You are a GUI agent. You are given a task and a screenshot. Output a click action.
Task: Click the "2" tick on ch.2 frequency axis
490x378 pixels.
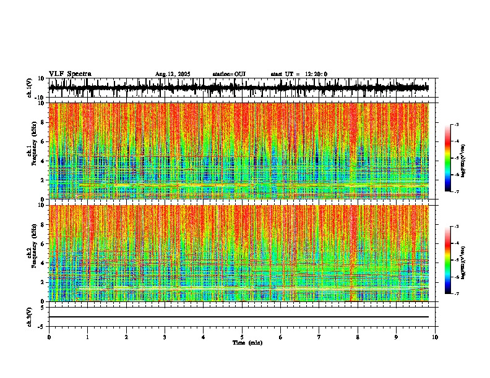tap(43, 282)
